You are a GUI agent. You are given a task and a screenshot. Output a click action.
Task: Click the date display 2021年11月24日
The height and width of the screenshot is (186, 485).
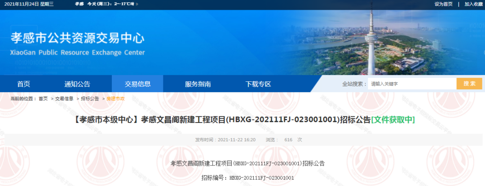pyautogui.click(x=28, y=4)
